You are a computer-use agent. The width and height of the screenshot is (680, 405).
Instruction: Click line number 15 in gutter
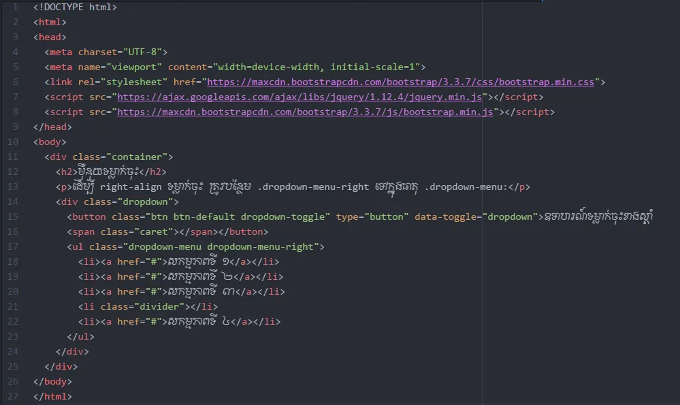(x=12, y=217)
